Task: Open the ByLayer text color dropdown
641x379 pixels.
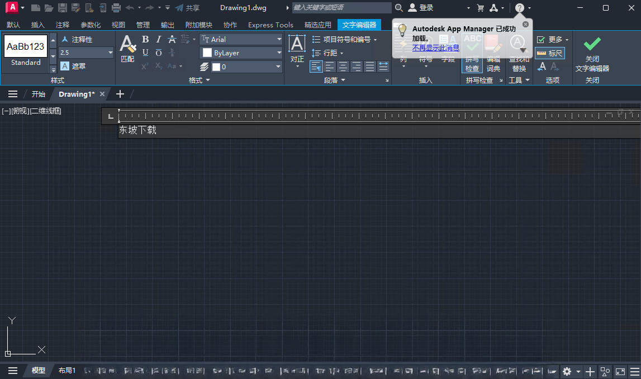Action: tap(279, 53)
